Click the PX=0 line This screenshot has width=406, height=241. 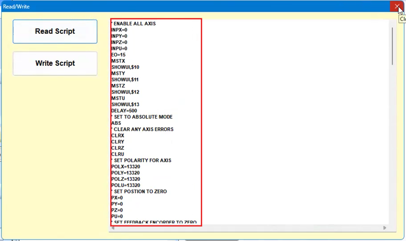(117, 198)
